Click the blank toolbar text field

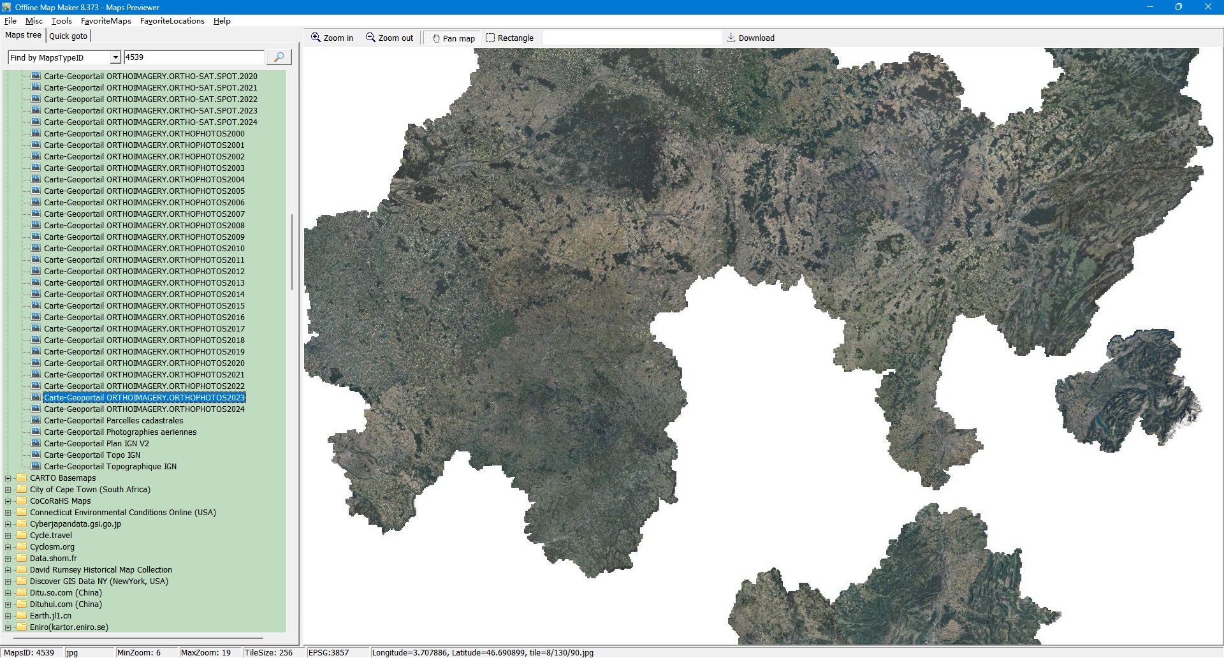click(x=631, y=38)
